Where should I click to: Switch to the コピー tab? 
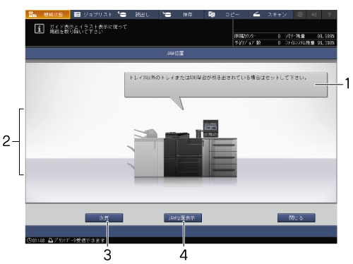click(x=227, y=15)
